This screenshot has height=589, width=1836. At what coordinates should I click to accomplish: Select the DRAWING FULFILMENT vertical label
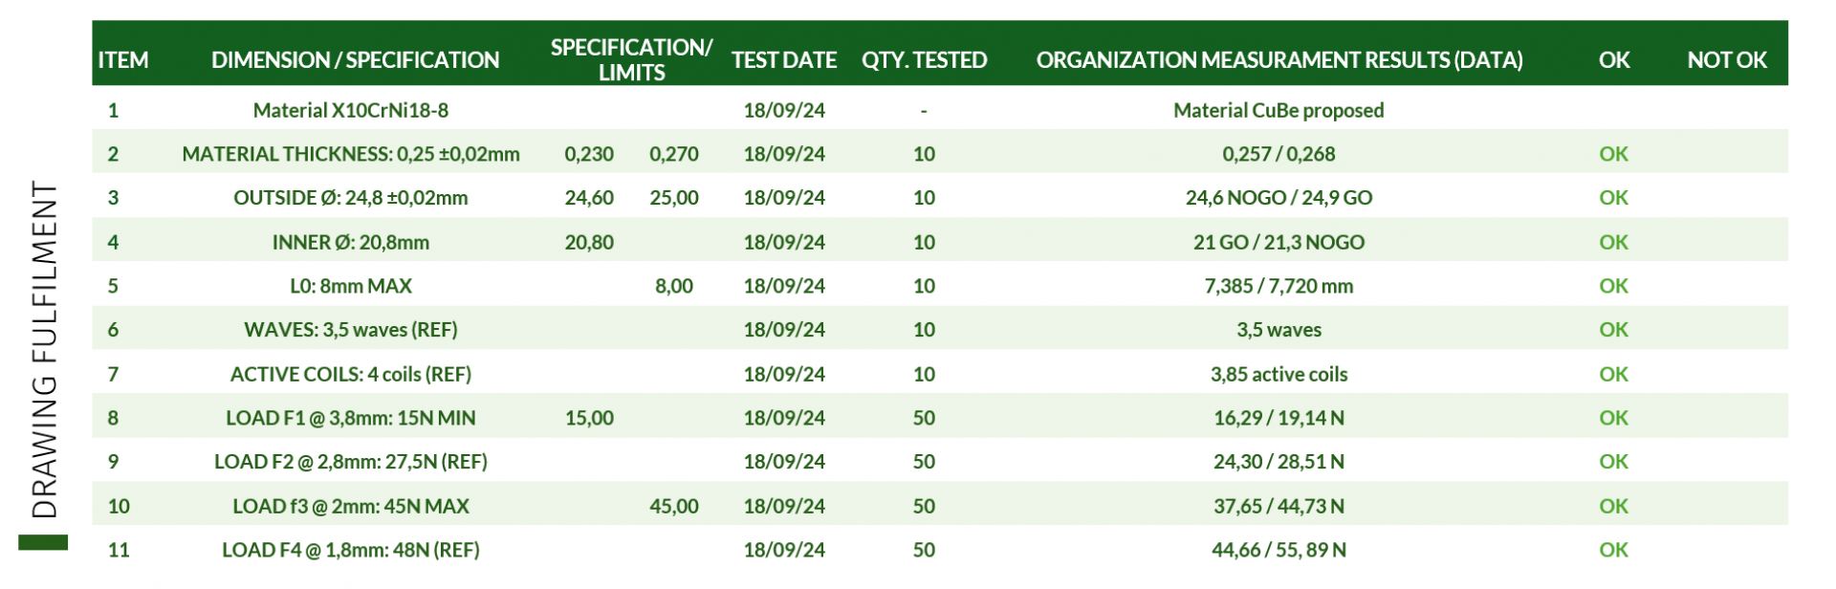[x=45, y=349]
